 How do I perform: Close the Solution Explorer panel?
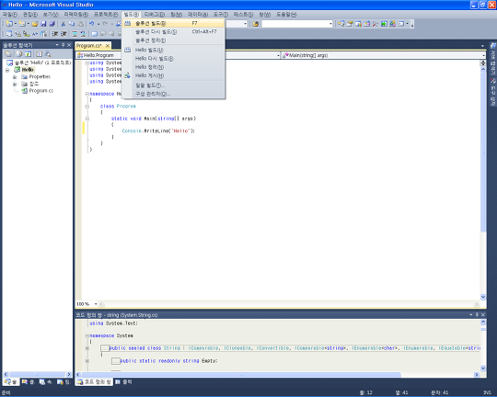click(x=69, y=45)
